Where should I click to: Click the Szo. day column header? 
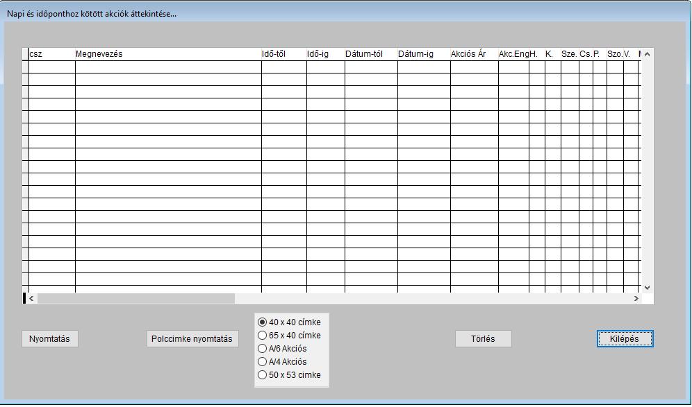point(615,54)
